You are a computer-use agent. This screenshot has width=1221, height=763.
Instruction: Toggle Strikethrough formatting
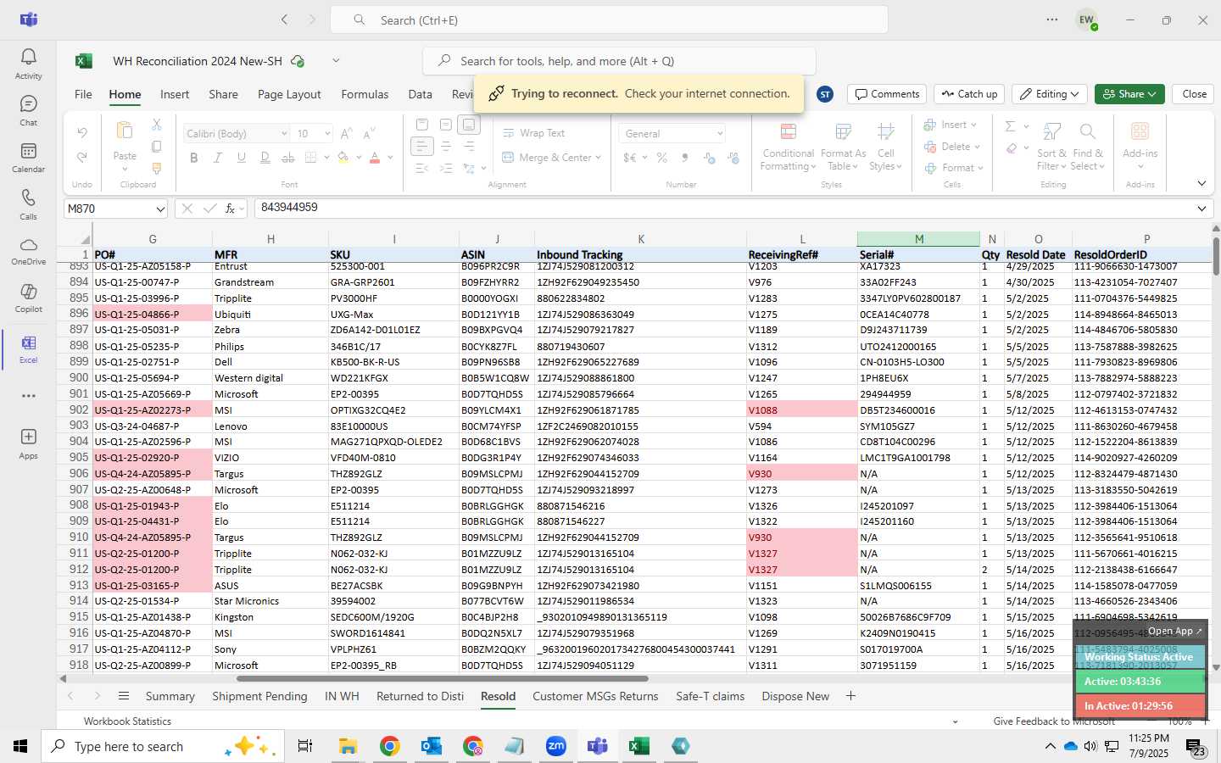pyautogui.click(x=288, y=158)
